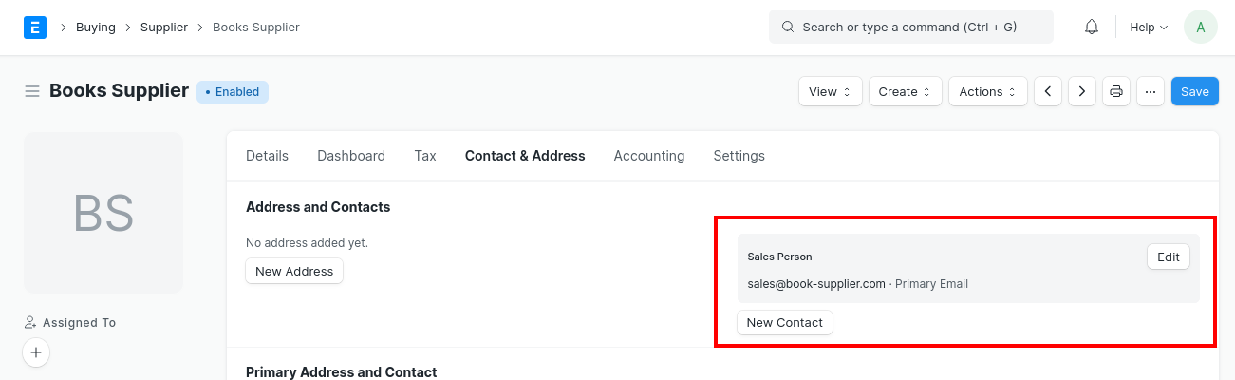Go to the next record arrow
This screenshot has height=380, width=1235.
coord(1082,91)
